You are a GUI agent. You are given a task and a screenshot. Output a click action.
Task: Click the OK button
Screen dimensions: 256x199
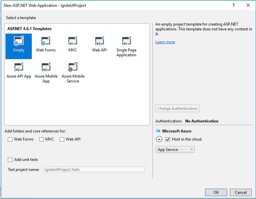tap(216, 192)
